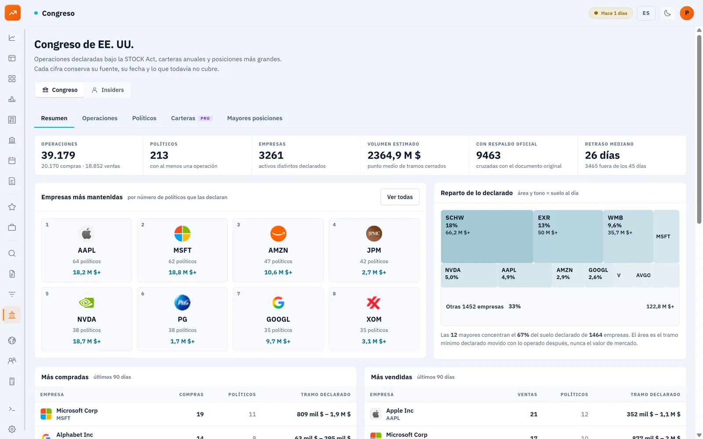Open the terminal prompt sidebar icon
The width and height of the screenshot is (703, 439).
coord(12,409)
